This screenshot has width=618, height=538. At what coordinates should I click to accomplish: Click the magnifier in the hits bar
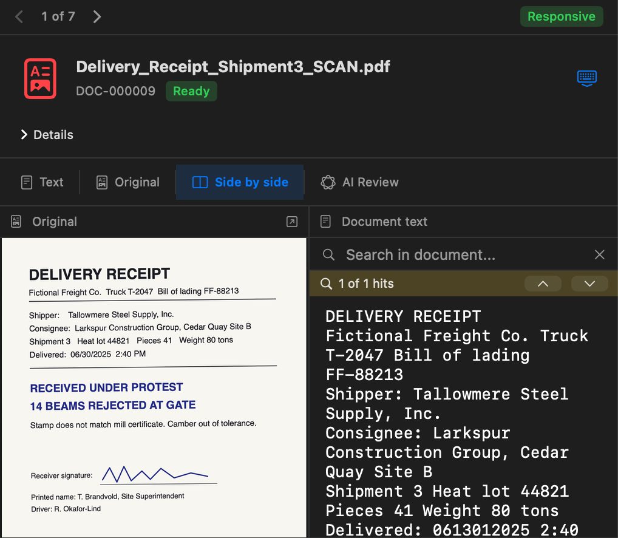(x=326, y=284)
